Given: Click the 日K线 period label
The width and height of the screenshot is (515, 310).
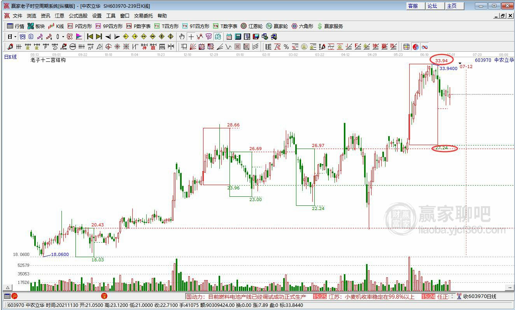Looking at the screenshot, I should pos(11,57).
